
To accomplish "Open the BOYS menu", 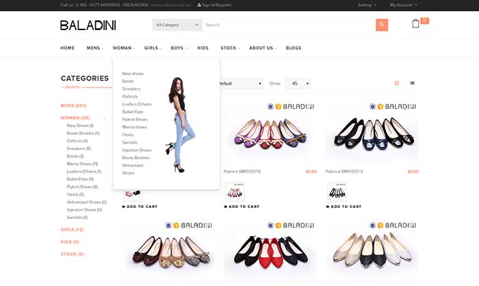I will [x=179, y=48].
